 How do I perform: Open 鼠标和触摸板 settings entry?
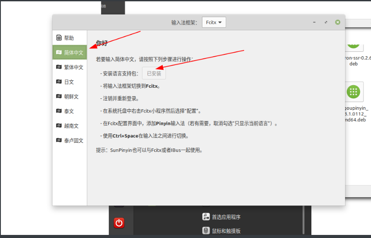(x=221, y=231)
